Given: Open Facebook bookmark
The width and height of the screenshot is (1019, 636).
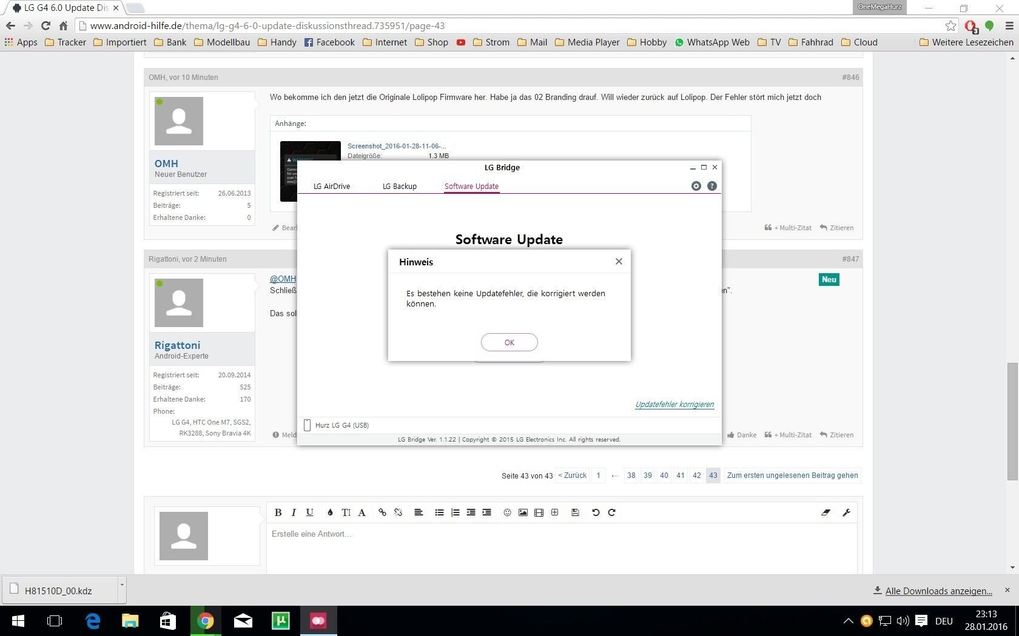Looking at the screenshot, I should [329, 42].
